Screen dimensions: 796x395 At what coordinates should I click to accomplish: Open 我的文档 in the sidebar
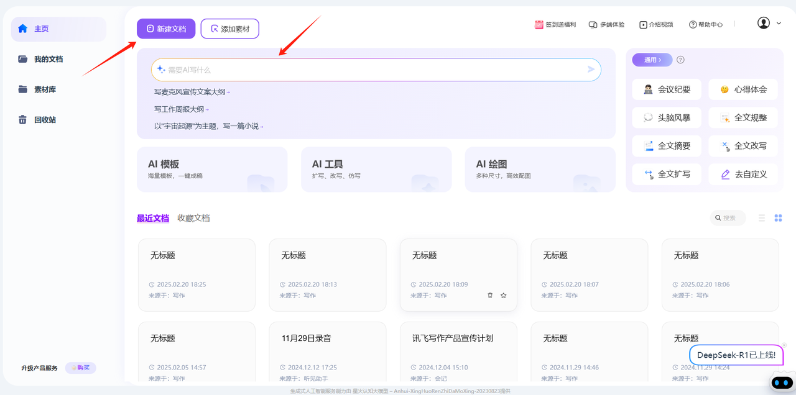48,59
